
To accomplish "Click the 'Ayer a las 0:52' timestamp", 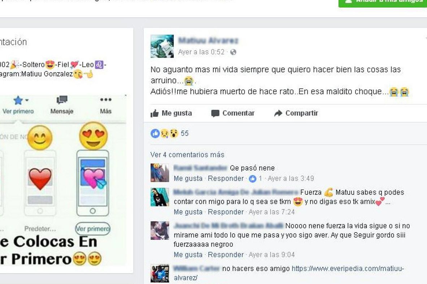I will coord(201,52).
